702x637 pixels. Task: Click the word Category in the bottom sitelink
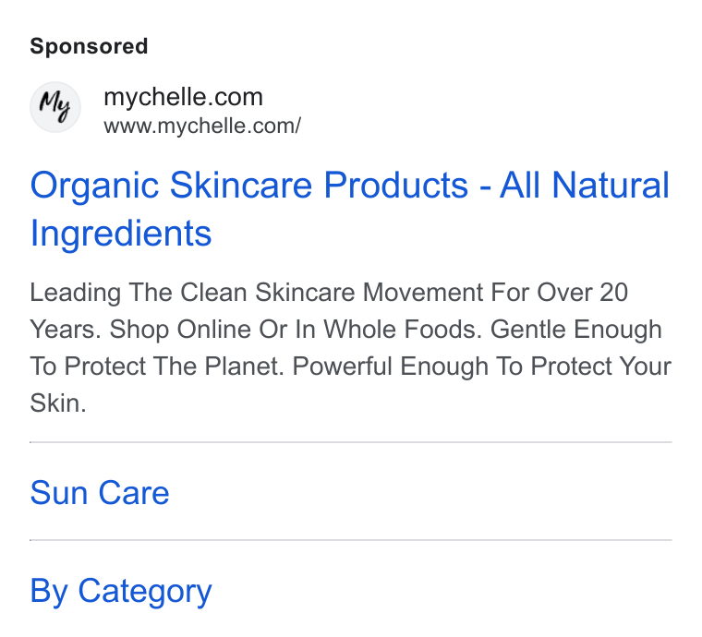click(x=145, y=592)
